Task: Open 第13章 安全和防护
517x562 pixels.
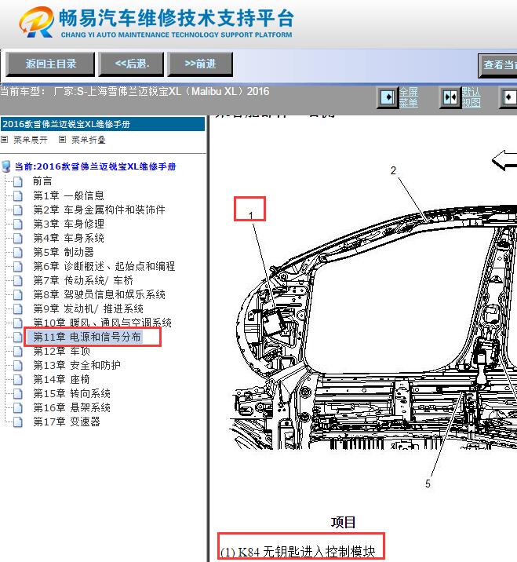Action: coord(77,365)
